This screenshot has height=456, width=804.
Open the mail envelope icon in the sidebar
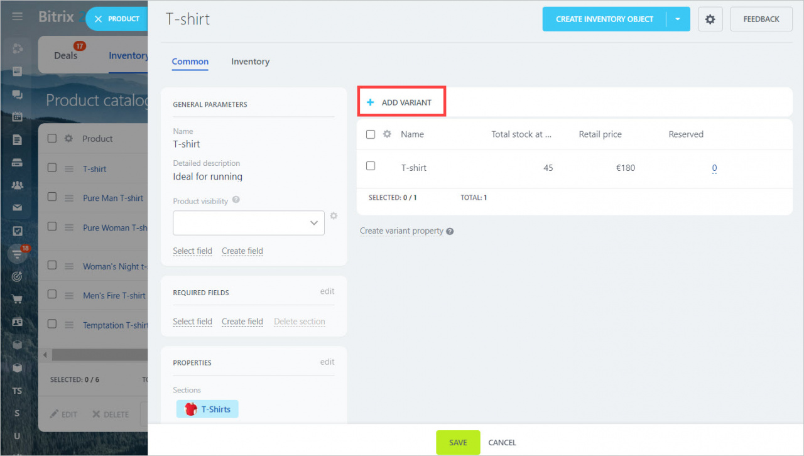pyautogui.click(x=18, y=208)
